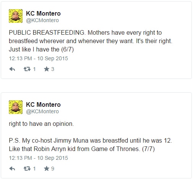Click @KCMontero handle in first tweet

click(42, 20)
